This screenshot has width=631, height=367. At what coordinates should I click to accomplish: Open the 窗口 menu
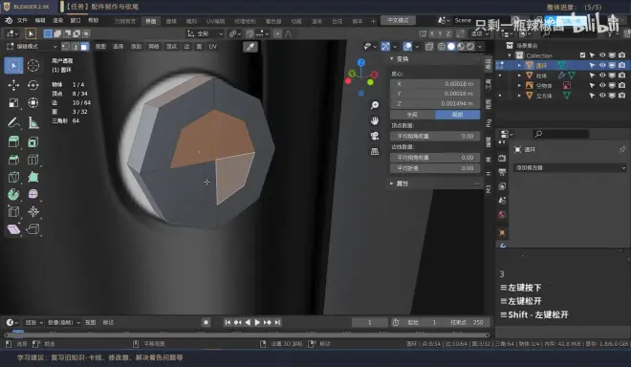(x=76, y=20)
